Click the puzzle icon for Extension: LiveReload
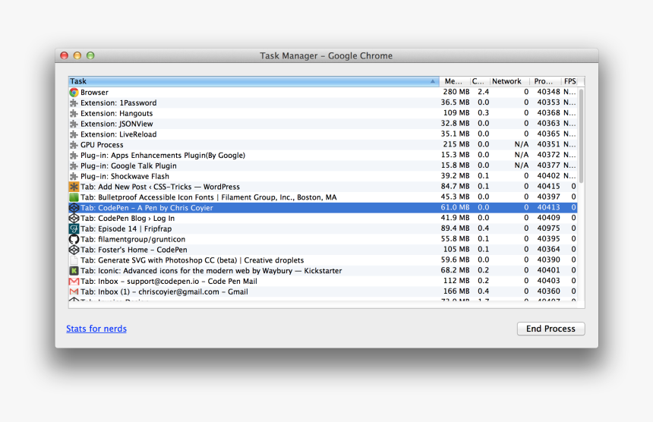 pos(74,134)
